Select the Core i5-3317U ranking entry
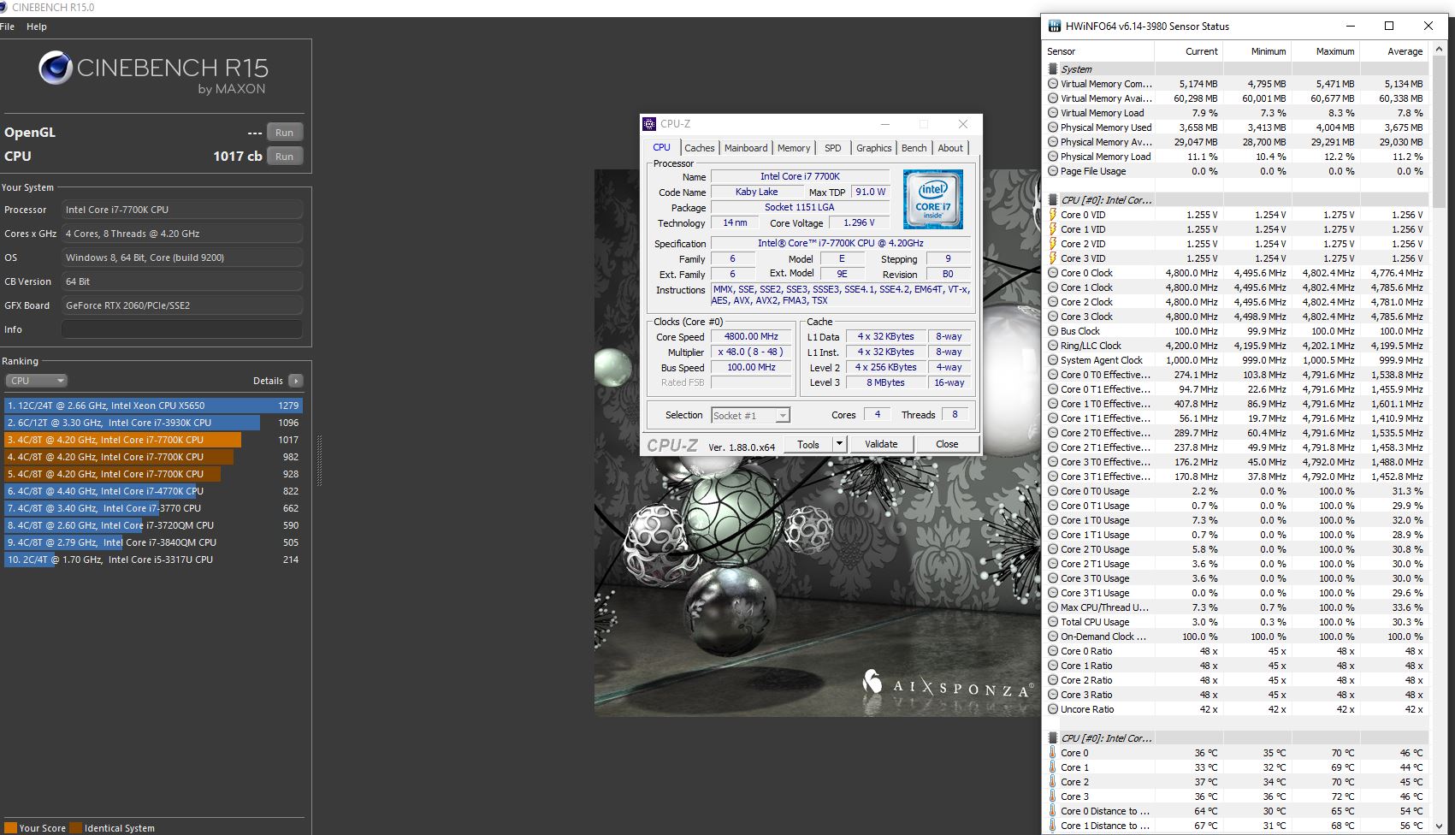 pos(154,560)
